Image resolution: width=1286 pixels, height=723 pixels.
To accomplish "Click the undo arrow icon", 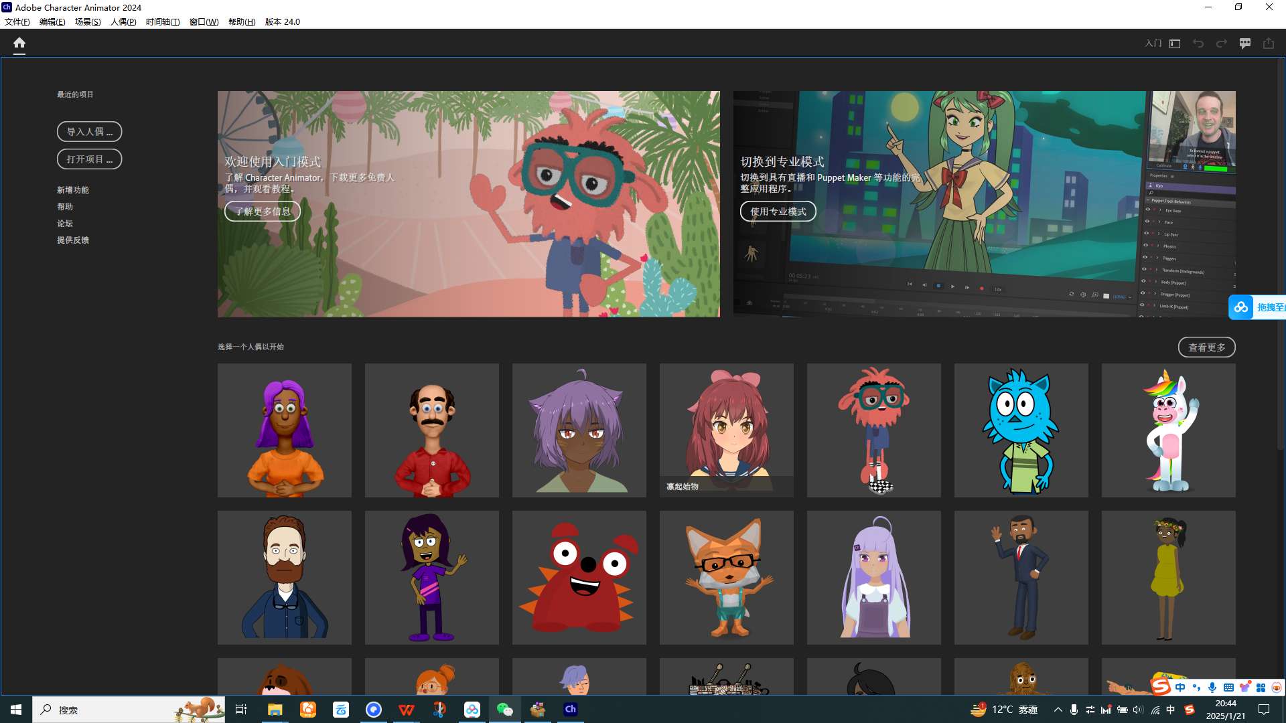I will (1198, 44).
